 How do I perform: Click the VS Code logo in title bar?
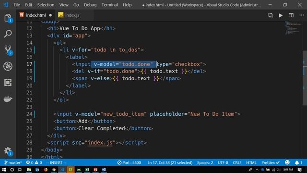click(x=6, y=5)
